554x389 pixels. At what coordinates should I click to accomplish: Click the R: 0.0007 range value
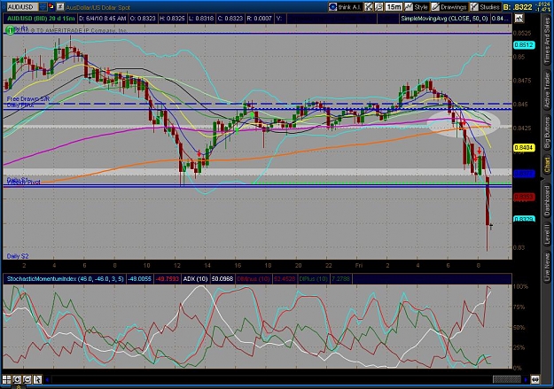(x=259, y=19)
